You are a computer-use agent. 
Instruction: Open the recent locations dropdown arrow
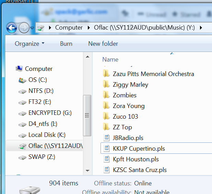tap(32, 28)
